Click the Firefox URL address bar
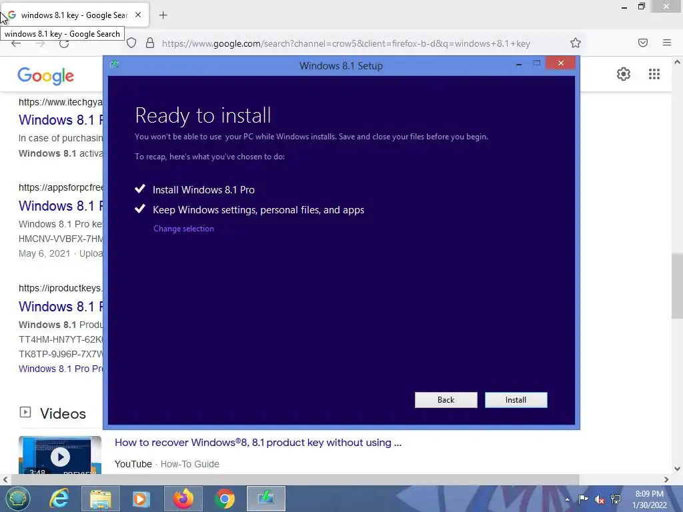 coord(346,43)
